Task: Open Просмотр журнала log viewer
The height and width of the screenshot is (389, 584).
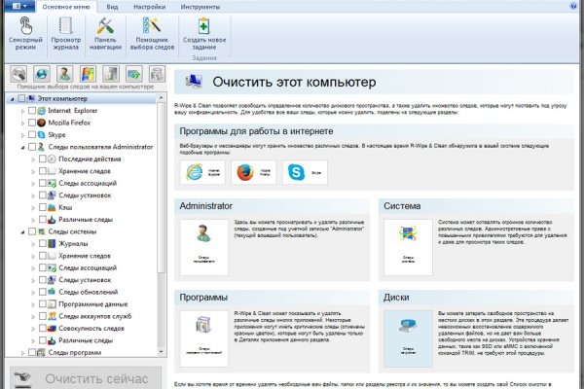Action: pyautogui.click(x=65, y=33)
